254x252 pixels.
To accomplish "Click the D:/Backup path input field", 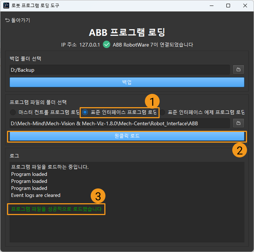I will (120, 70).
